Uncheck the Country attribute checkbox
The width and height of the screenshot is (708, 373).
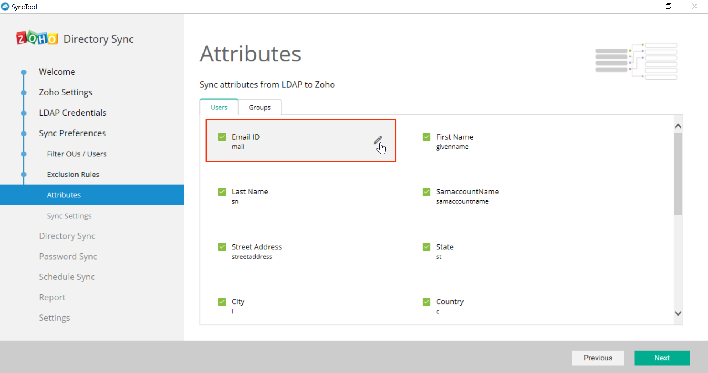[x=426, y=301]
